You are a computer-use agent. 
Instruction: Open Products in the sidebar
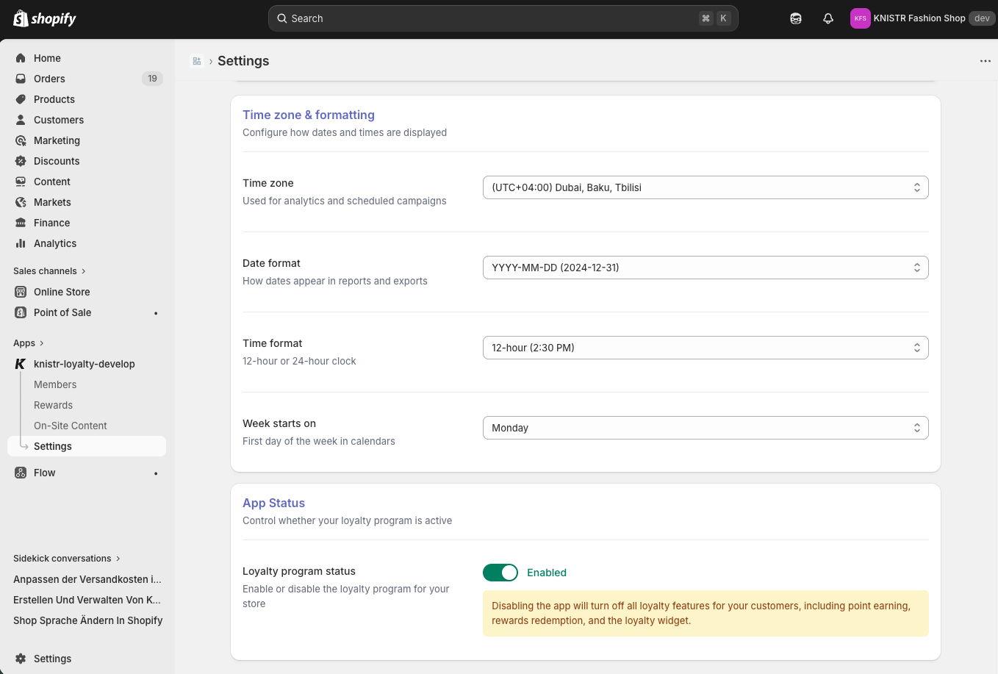click(x=87, y=99)
